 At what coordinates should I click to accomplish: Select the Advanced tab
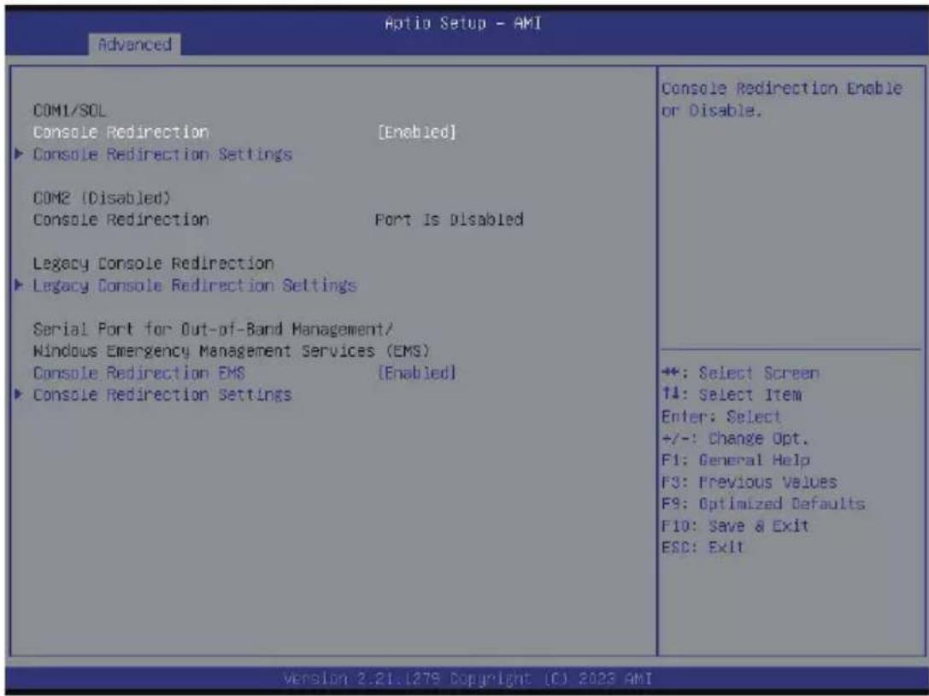(134, 44)
